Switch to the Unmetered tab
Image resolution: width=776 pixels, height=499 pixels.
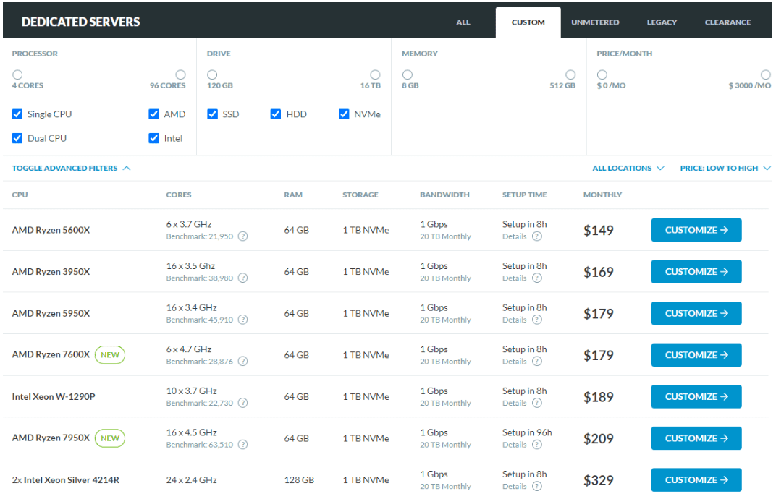coord(595,22)
